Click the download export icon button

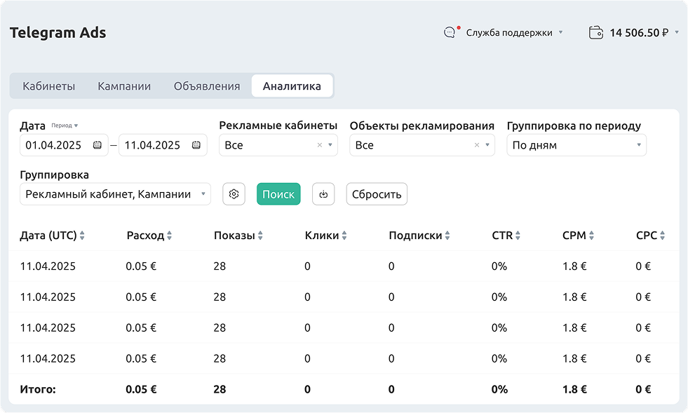coord(323,194)
